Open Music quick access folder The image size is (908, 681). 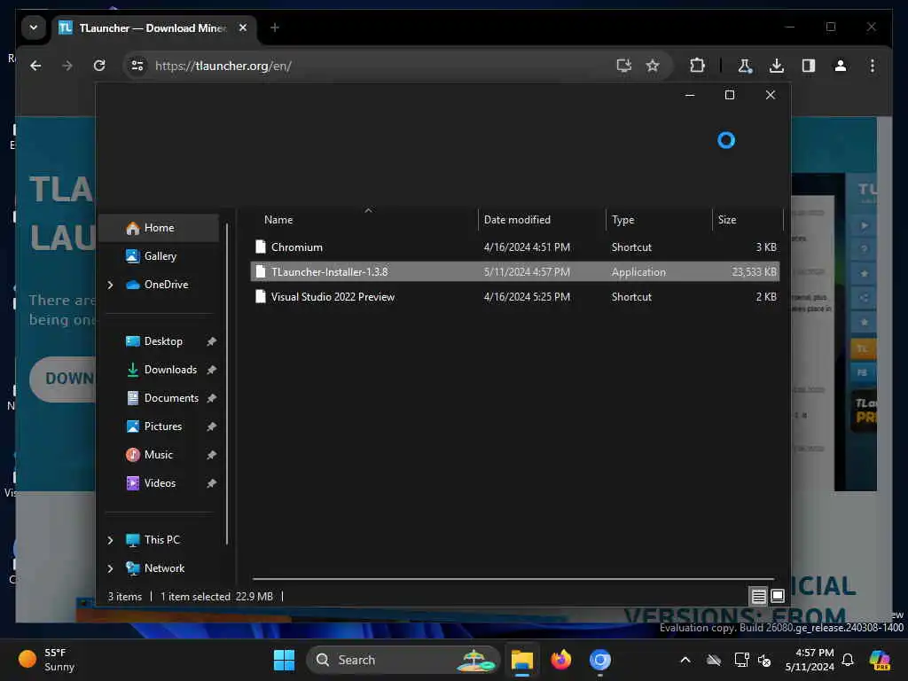pos(158,455)
